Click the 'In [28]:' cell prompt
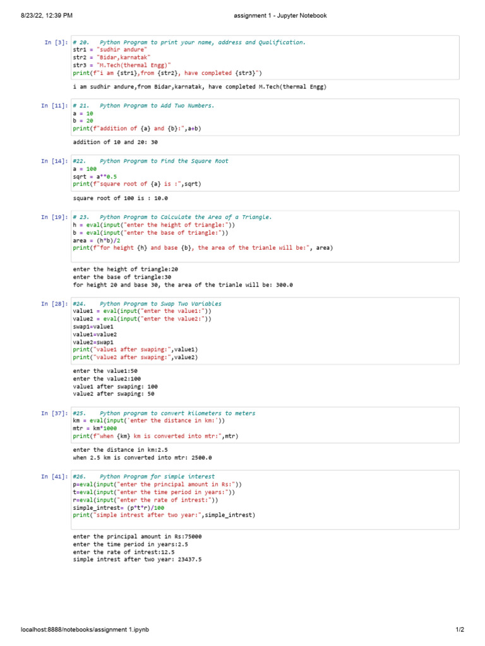The height and width of the screenshot is (646, 485). pos(54,303)
